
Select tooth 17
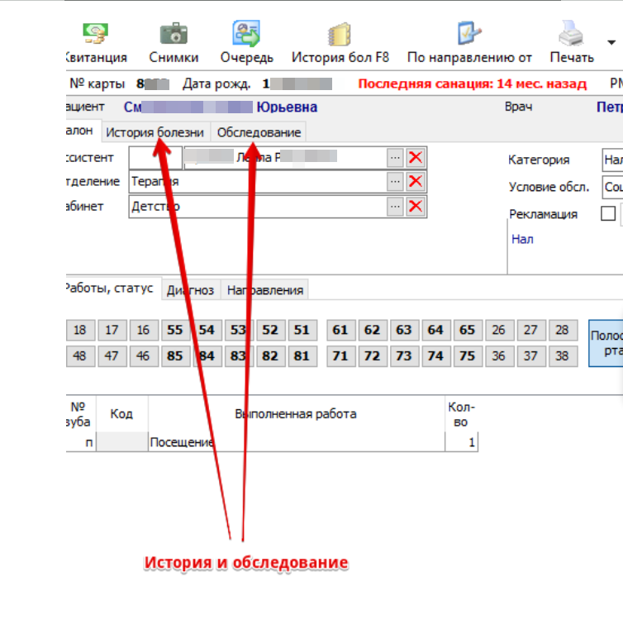pos(112,330)
